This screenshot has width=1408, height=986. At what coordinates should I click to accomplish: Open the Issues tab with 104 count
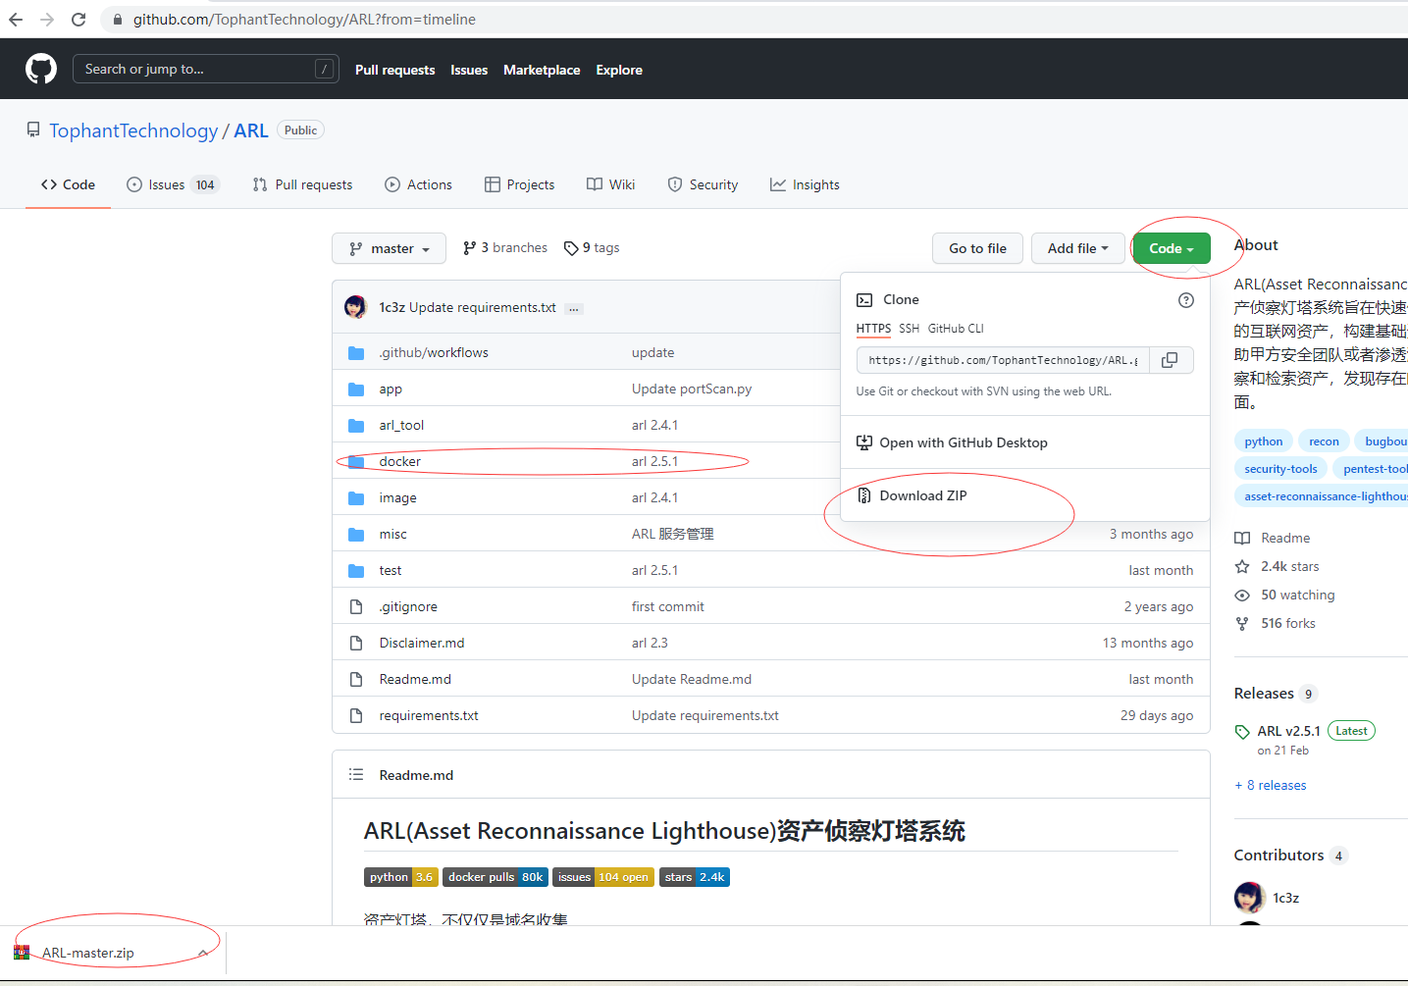(x=173, y=184)
